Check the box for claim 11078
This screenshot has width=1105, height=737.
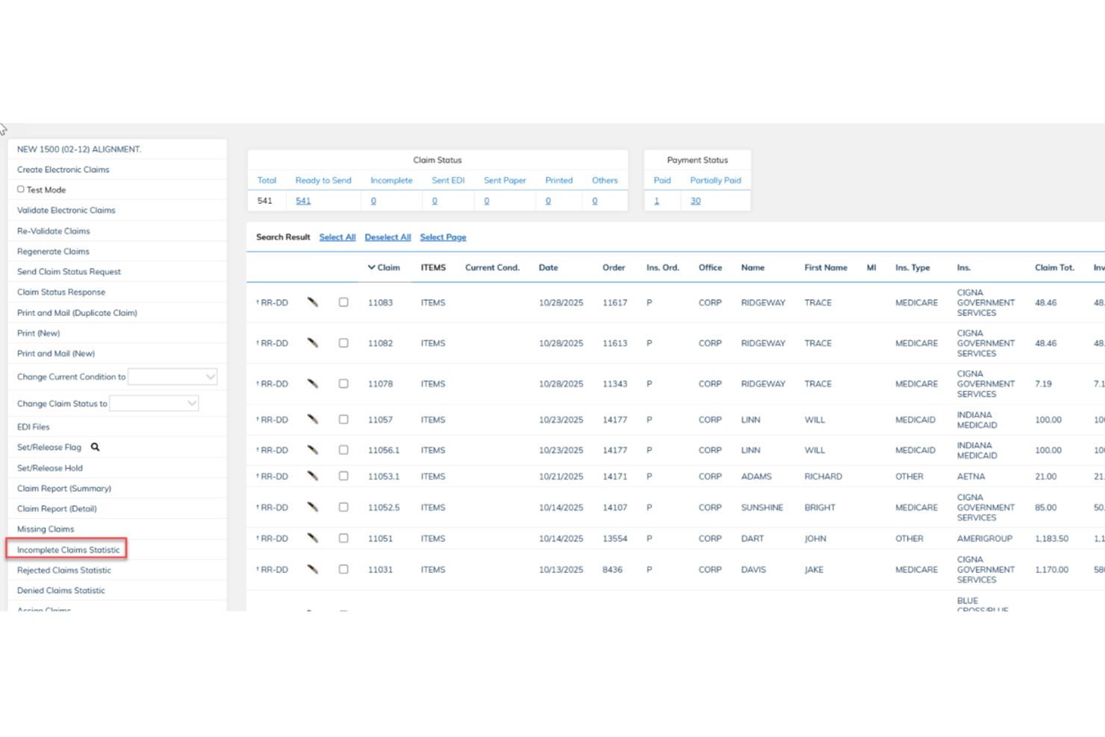coord(343,384)
